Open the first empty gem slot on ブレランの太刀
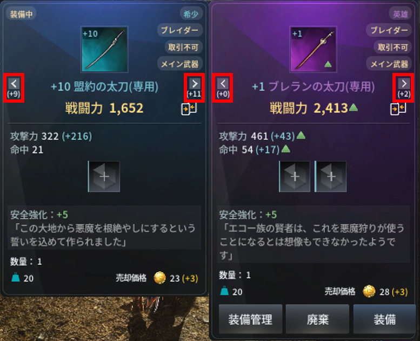The height and width of the screenshot is (341, 420). tap(295, 177)
